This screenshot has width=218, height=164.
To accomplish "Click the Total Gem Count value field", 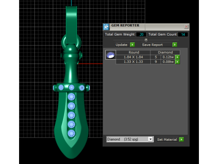I will 183,35.
